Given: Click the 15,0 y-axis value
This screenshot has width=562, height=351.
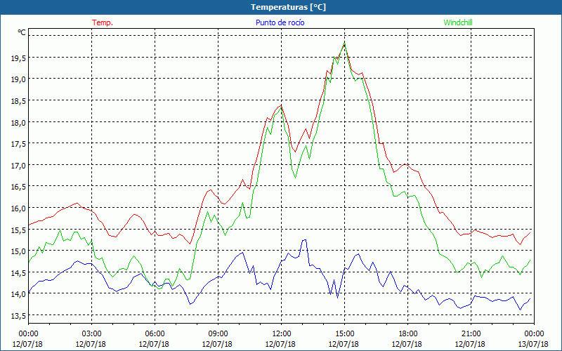Looking at the screenshot, I should click(x=19, y=253).
